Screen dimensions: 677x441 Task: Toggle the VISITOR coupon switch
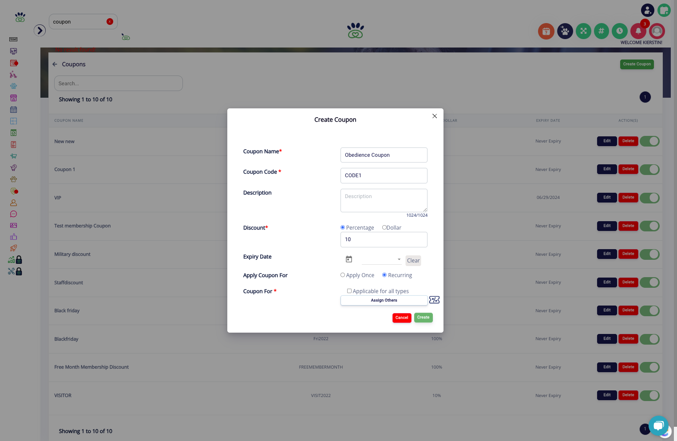click(649, 395)
